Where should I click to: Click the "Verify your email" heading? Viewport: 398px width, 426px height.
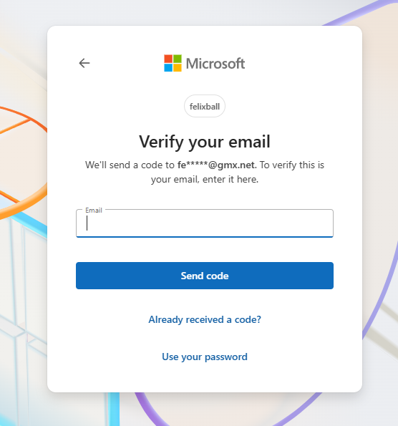205,142
